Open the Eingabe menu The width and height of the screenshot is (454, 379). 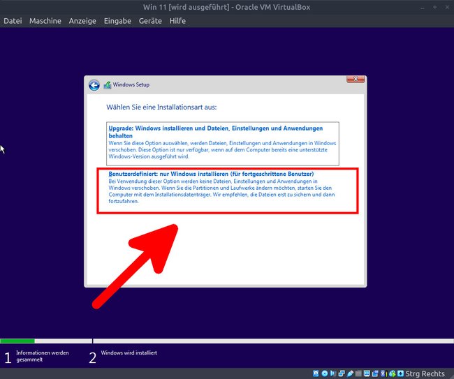click(117, 21)
